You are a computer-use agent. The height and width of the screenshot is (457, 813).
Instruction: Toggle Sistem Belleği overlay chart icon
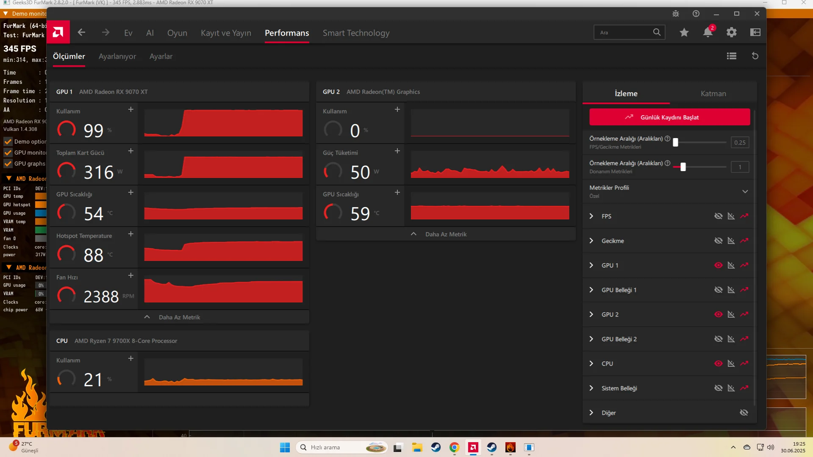[731, 388]
